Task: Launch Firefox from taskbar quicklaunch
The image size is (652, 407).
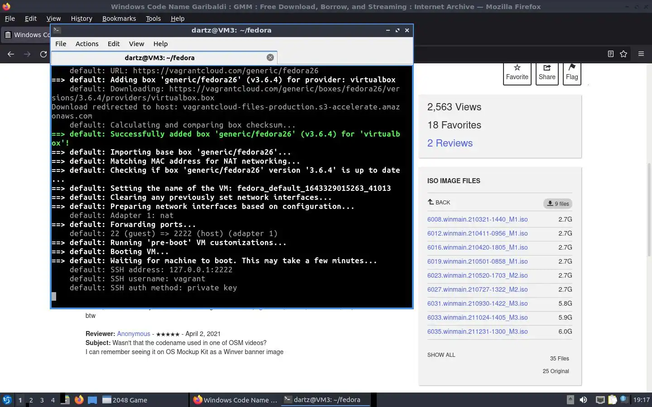Action: (x=79, y=400)
